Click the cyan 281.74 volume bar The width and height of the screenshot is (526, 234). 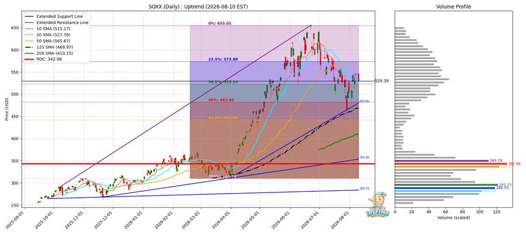click(x=438, y=191)
